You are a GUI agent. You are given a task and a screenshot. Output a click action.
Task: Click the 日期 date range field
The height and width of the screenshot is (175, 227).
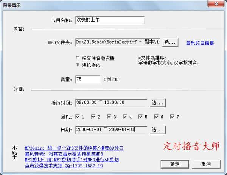(111, 130)
